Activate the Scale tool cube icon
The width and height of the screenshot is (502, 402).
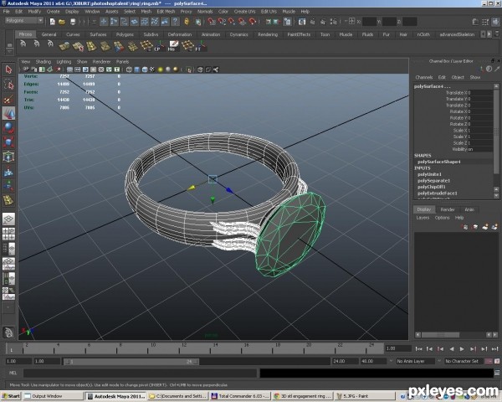pos(8,142)
